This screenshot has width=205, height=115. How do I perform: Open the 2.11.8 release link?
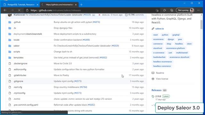tap(158, 96)
